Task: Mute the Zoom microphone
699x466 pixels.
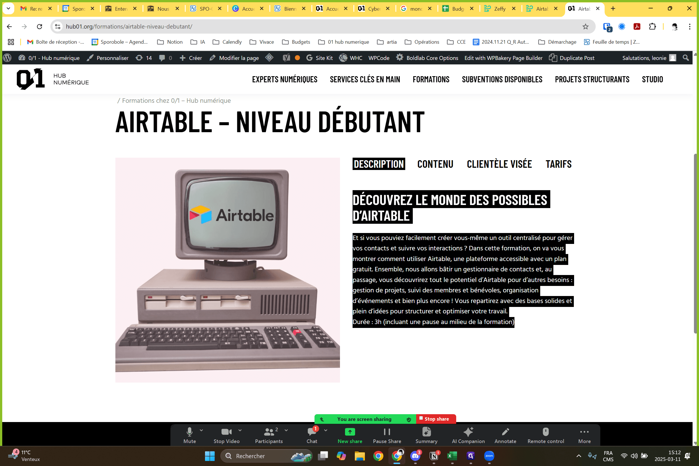Action: pos(190,435)
